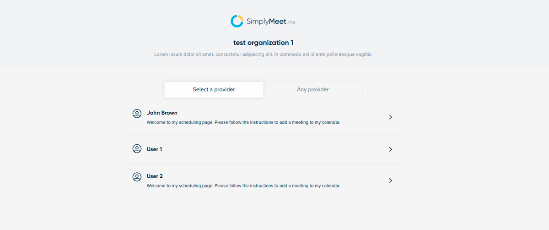Switch to the "Any provider" tab
Image resolution: width=549 pixels, height=230 pixels.
point(313,89)
